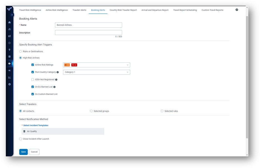Open the crossed-arrows icon below airplane

coord(9,70)
